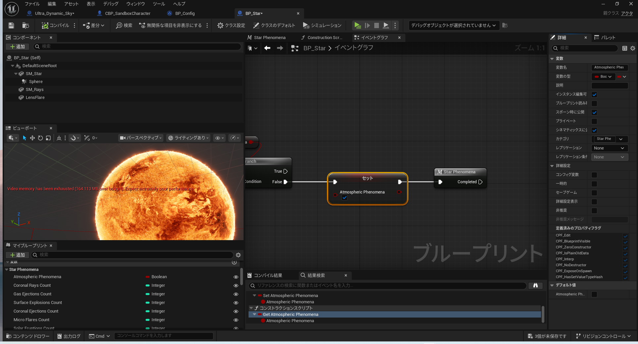
Task: Open the My Blueprint settings gear
Action: coord(238,255)
